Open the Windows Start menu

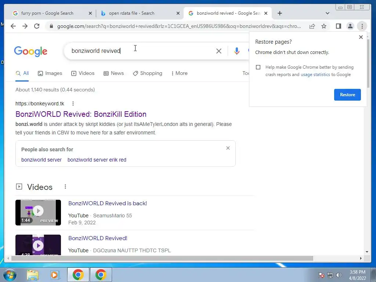click(10, 275)
